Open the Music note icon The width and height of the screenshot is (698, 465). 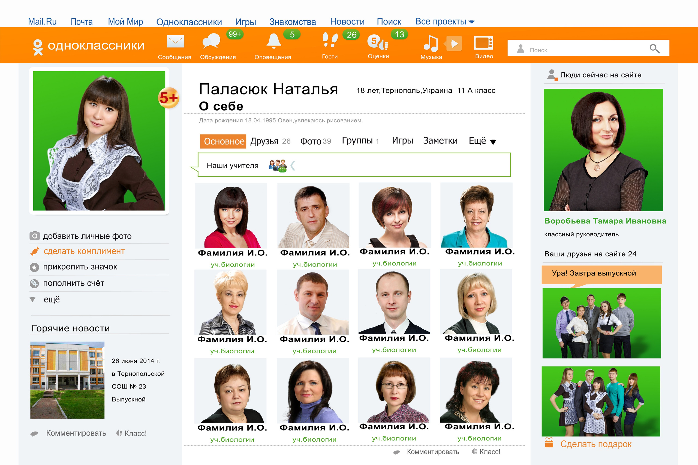430,43
